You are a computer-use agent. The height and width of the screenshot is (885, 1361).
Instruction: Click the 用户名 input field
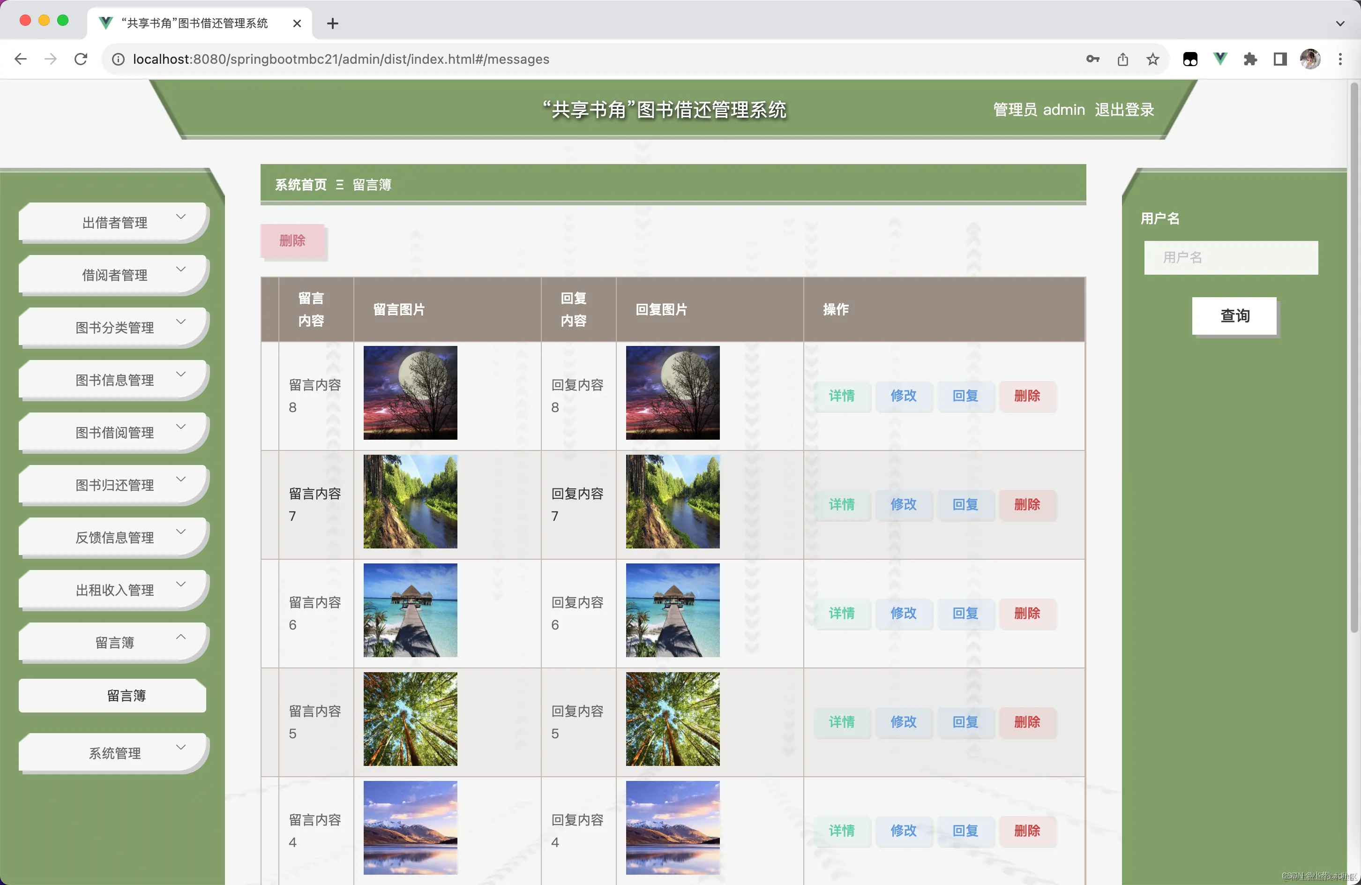1231,257
